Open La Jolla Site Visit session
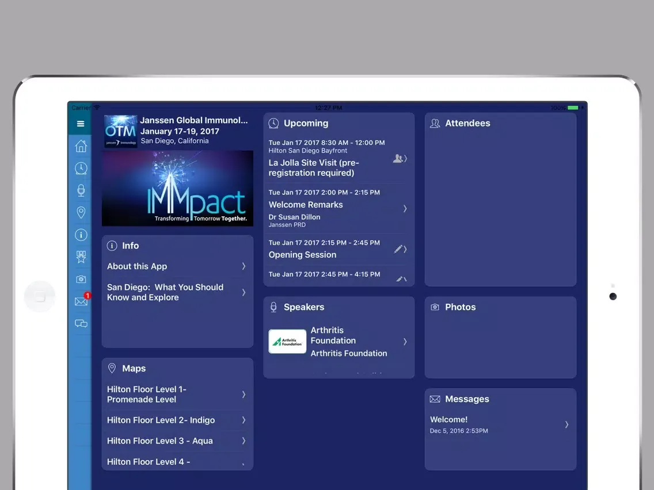 [x=339, y=158]
